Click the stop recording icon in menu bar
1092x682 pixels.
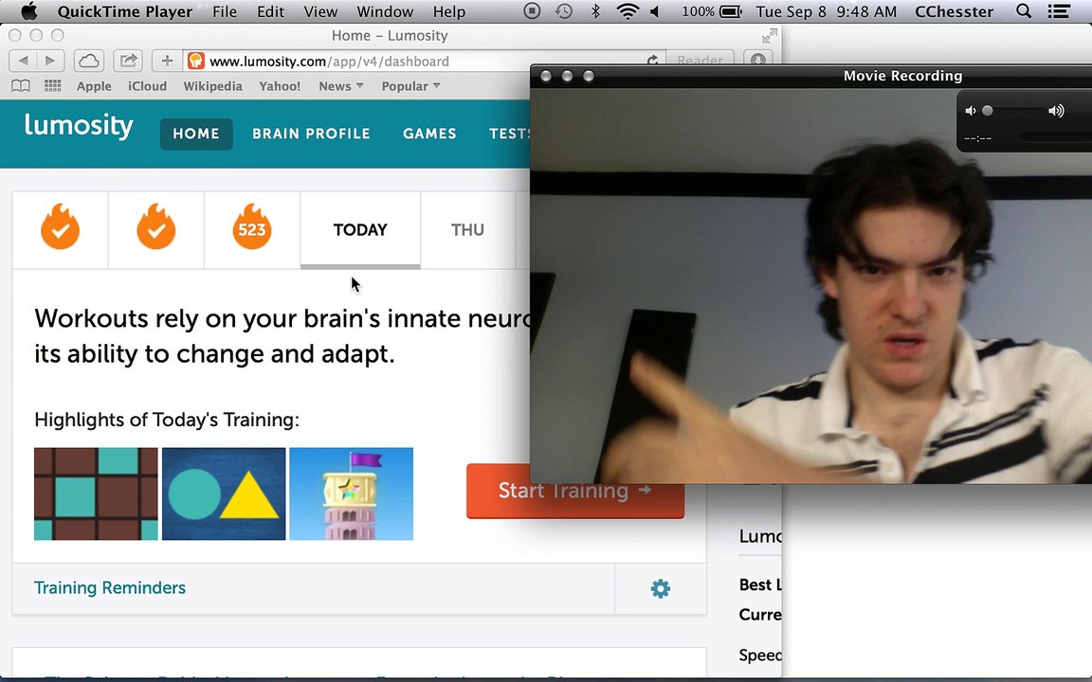(x=532, y=11)
